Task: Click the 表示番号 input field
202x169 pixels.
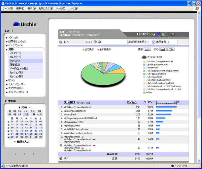Action: [172, 42]
